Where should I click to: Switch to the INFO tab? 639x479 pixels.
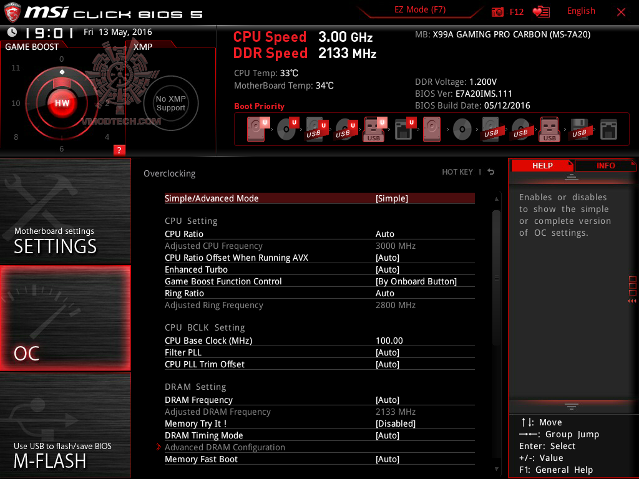click(605, 165)
